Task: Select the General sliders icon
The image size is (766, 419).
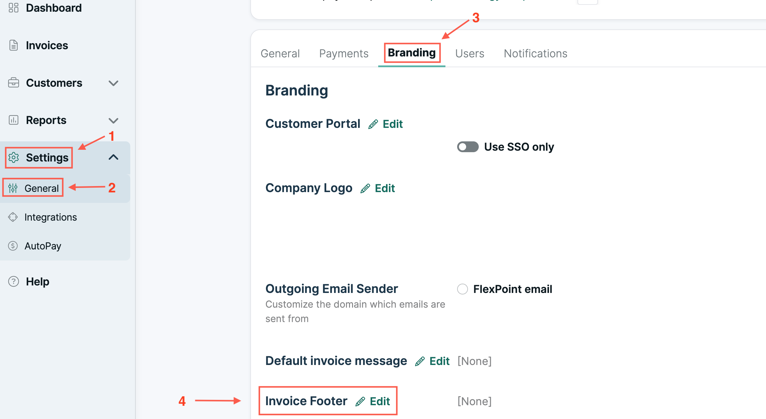Action: pos(13,188)
